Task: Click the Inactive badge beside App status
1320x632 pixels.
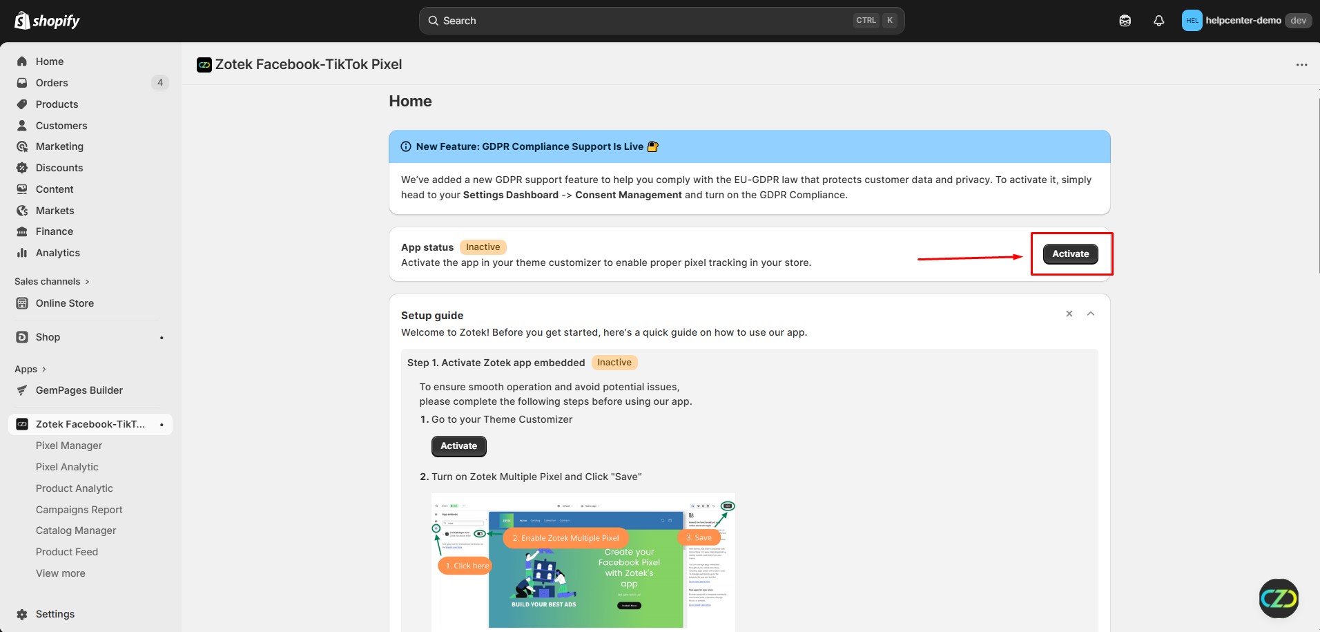Action: [x=483, y=247]
